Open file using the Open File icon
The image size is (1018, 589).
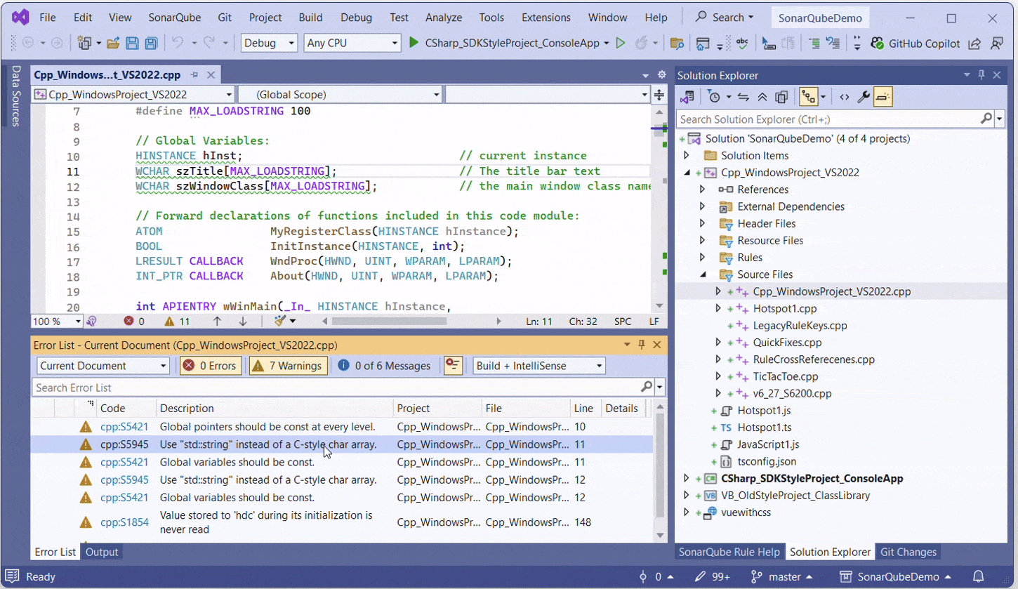(x=113, y=44)
